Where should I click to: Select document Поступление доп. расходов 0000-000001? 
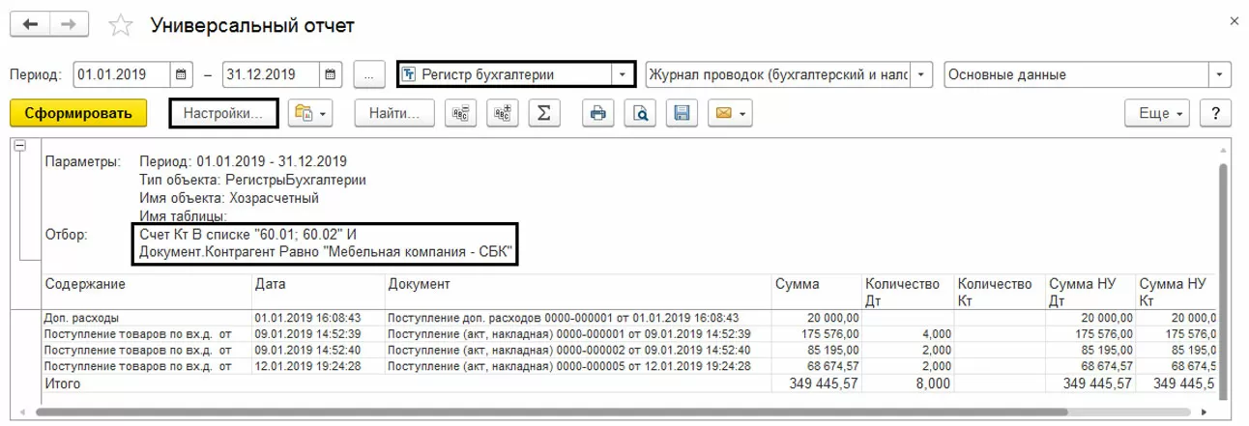click(578, 317)
